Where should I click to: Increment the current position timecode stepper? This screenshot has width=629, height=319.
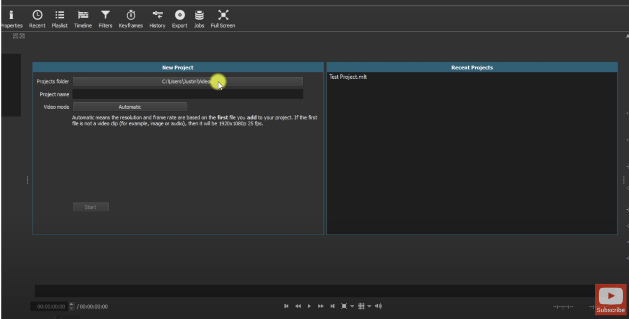point(71,304)
